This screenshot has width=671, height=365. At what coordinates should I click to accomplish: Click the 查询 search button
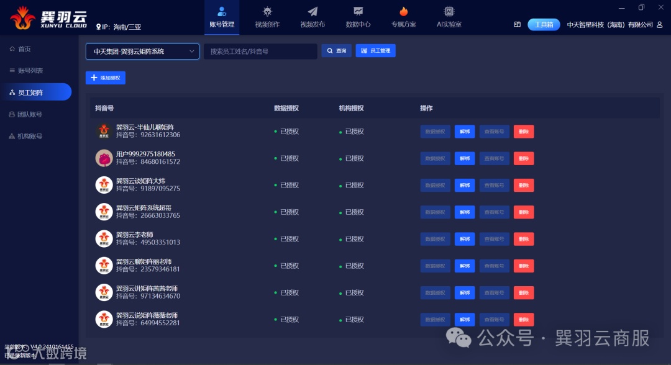pyautogui.click(x=336, y=50)
